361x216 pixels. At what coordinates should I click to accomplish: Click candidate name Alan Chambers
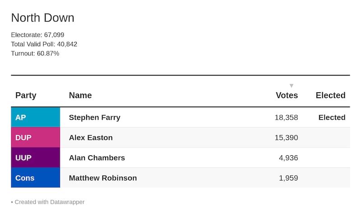click(x=97, y=158)
